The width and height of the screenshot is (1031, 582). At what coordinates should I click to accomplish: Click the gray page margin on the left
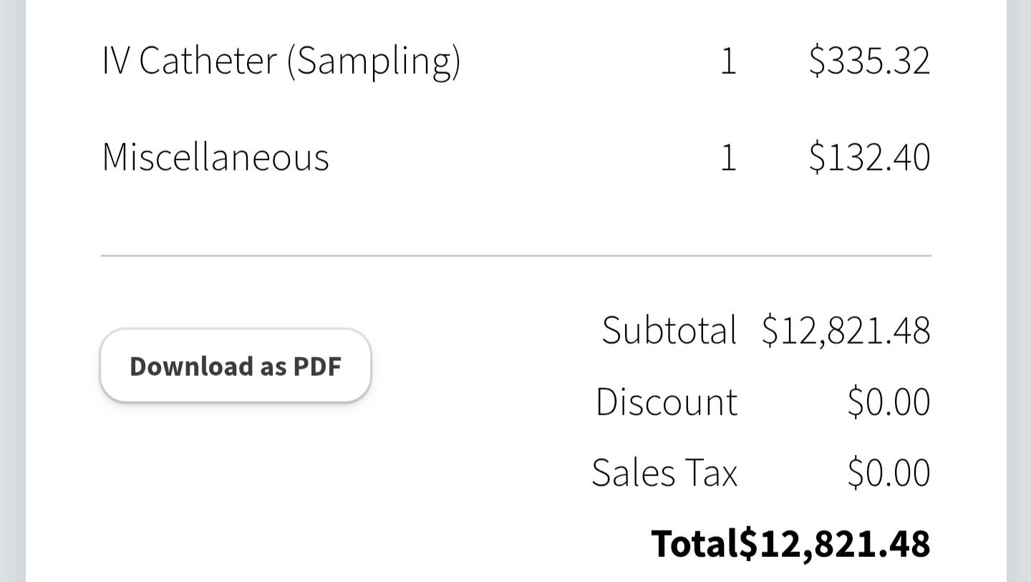click(x=12, y=286)
